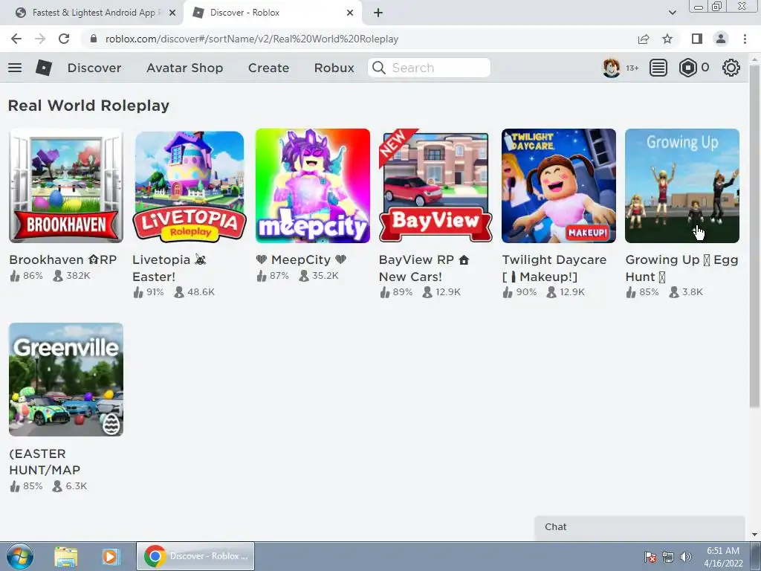Image resolution: width=761 pixels, height=571 pixels.
Task: Click Growing Up Egg Hunt title
Action: click(x=681, y=268)
